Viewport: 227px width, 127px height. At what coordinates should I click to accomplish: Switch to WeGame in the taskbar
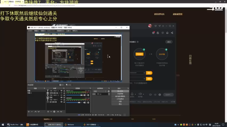tap(73, 125)
